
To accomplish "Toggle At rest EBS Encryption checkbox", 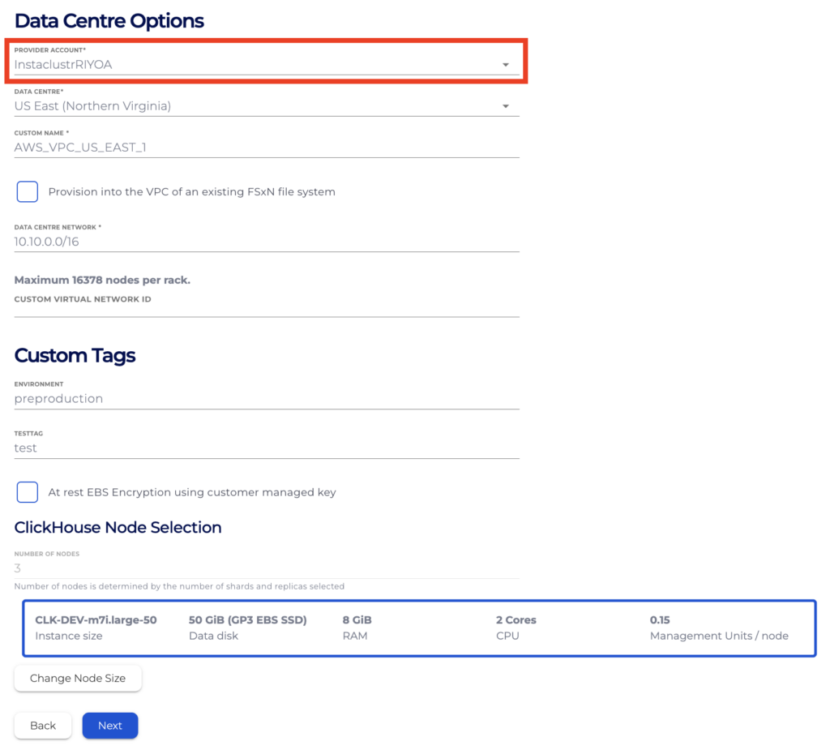I will click(27, 492).
